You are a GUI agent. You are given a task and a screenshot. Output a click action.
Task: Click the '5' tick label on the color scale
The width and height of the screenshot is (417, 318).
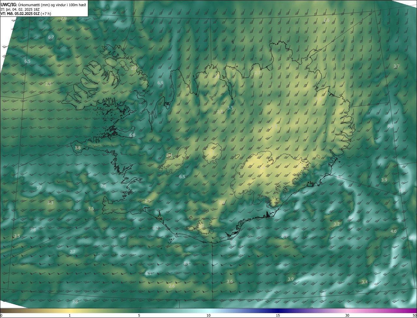click(x=139, y=315)
